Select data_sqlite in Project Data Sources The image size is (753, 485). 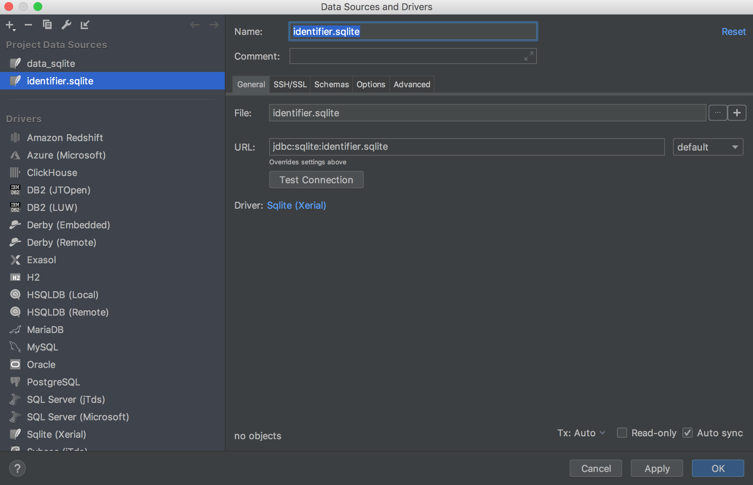51,64
